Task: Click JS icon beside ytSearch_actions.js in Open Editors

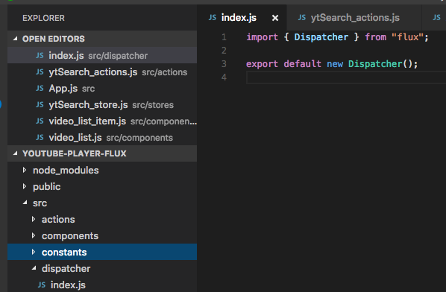Action: 40,72
